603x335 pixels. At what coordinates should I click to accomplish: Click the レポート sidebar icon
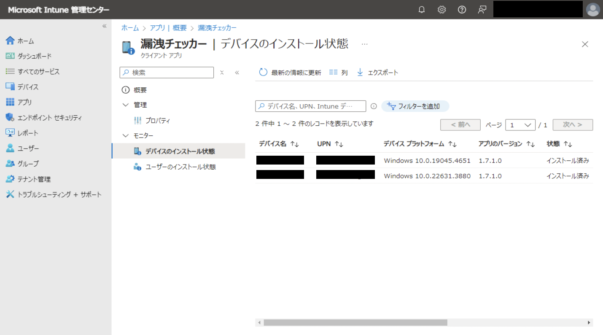(10, 133)
